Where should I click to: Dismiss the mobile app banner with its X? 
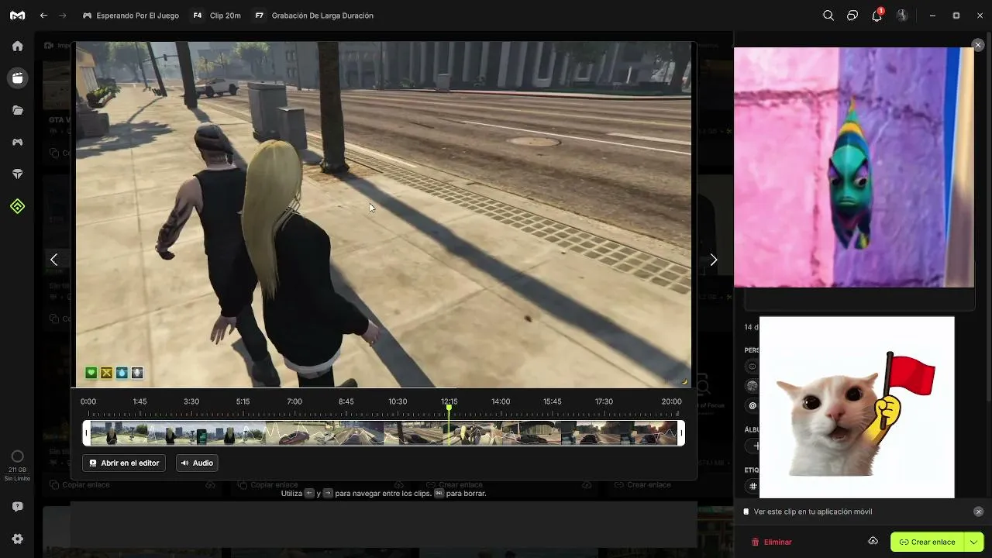pos(978,511)
